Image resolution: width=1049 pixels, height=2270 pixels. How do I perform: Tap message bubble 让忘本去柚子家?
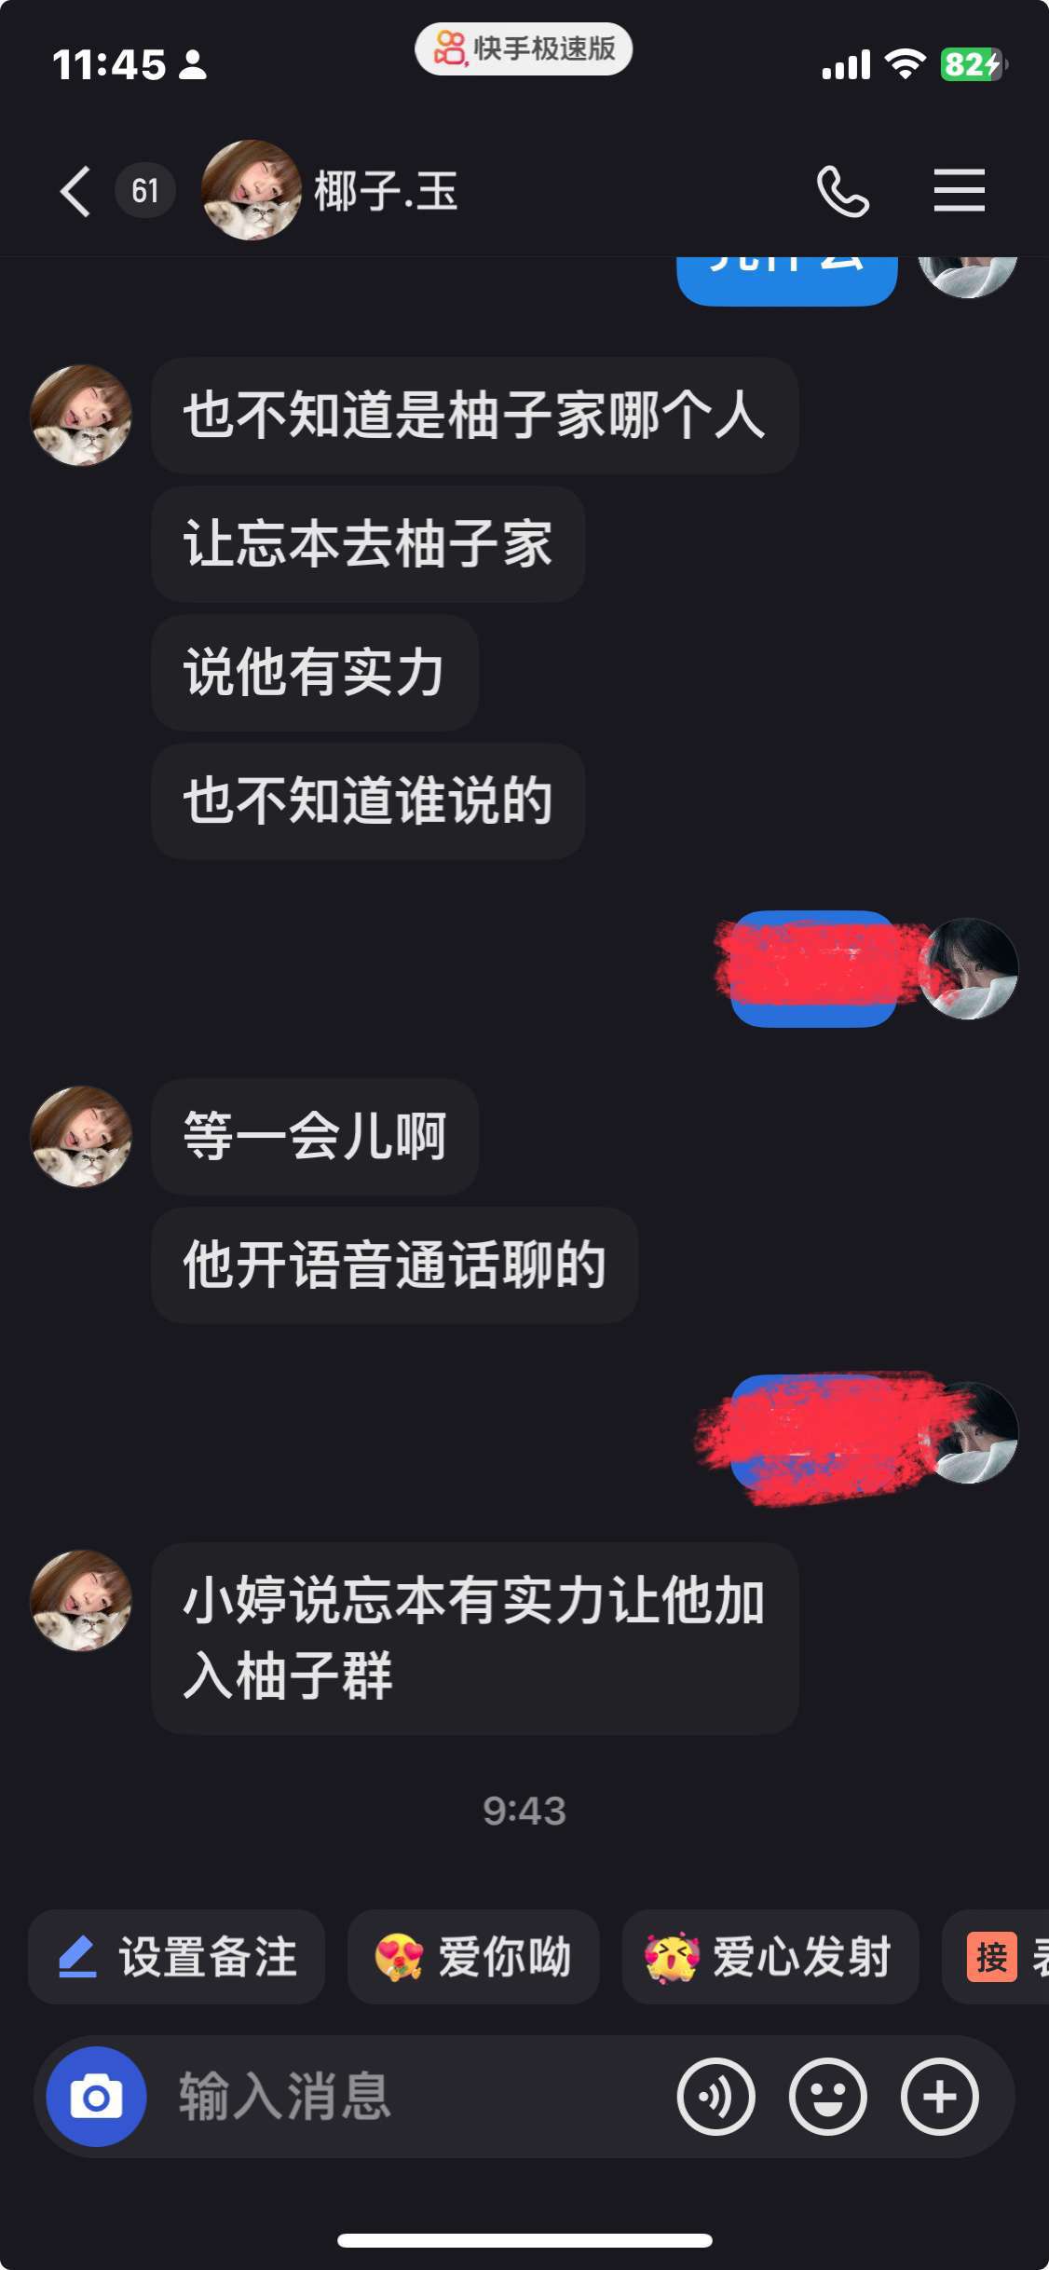pyautogui.click(x=368, y=543)
